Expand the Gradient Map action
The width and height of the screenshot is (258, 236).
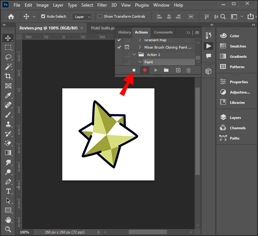pos(140,40)
